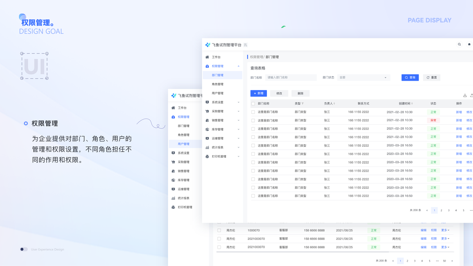Click the logo in the back 用户管理 window

174,96
